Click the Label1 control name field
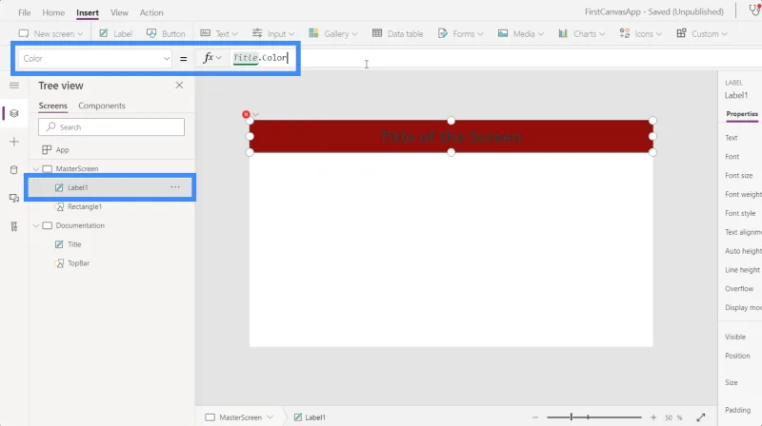Screen dimensions: 762x426 click(736, 96)
